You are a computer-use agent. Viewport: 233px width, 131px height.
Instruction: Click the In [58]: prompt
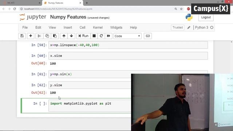tap(39, 45)
